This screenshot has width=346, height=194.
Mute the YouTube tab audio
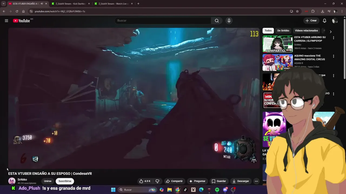[42, 4]
